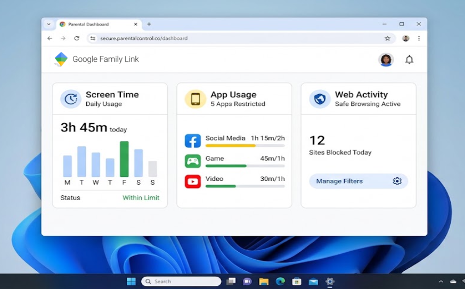Click the 'Within Limit' status text

141,197
